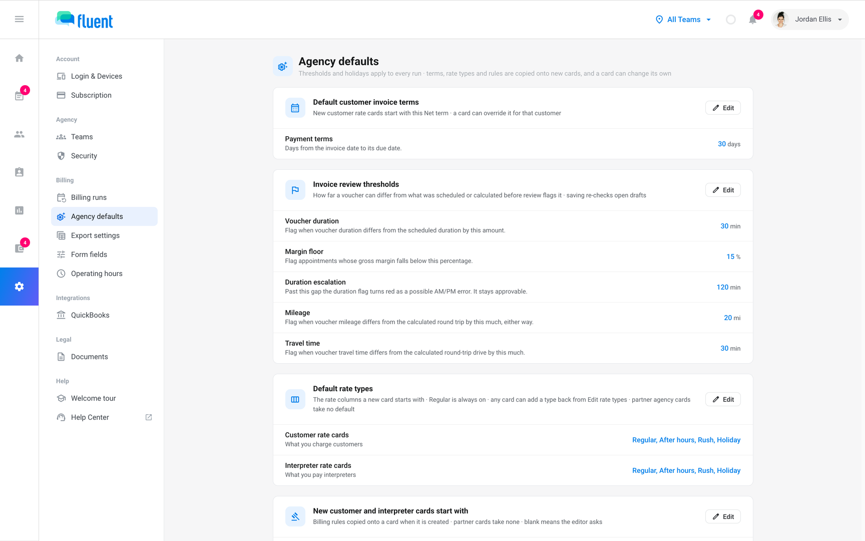Open the All Teams dropdown
This screenshot has width=865, height=541.
(683, 20)
